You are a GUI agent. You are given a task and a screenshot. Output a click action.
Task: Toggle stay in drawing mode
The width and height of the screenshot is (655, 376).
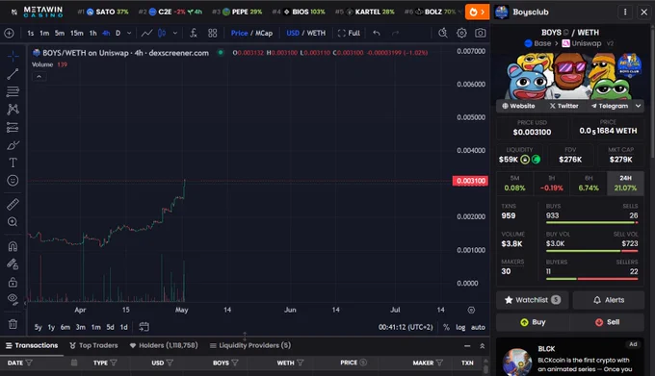(x=13, y=263)
